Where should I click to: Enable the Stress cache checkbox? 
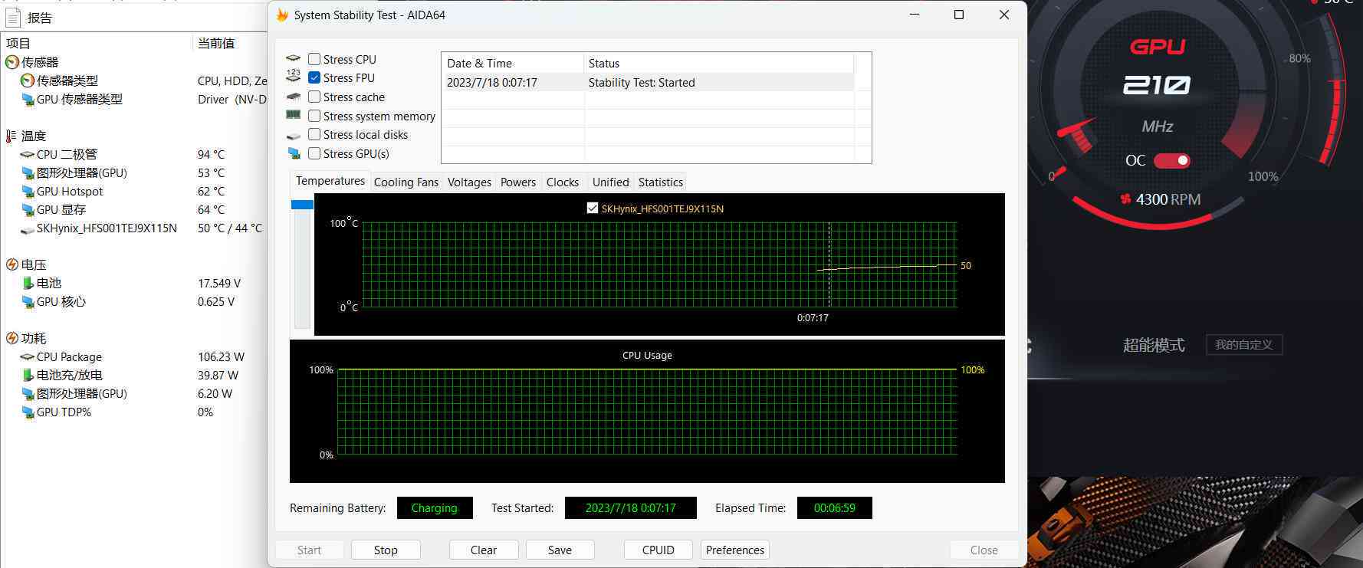click(x=314, y=97)
